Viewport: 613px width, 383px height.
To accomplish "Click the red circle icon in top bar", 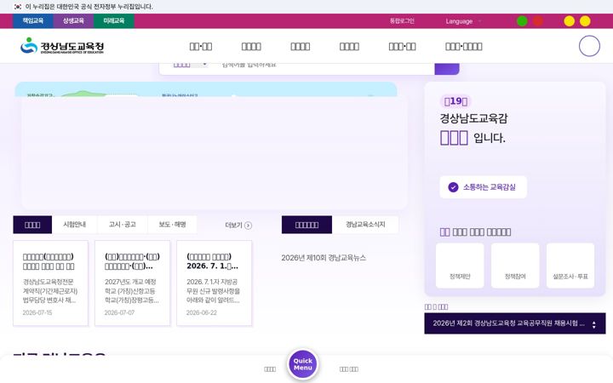I will pyautogui.click(x=538, y=21).
